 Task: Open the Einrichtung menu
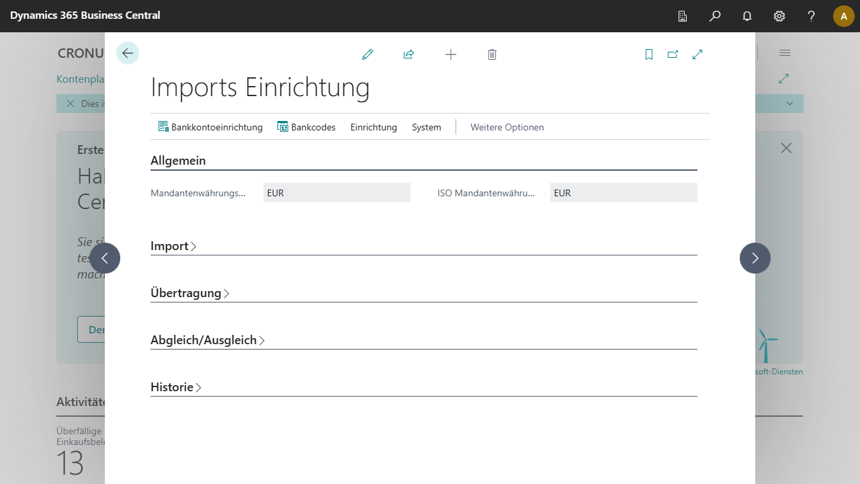pos(374,127)
